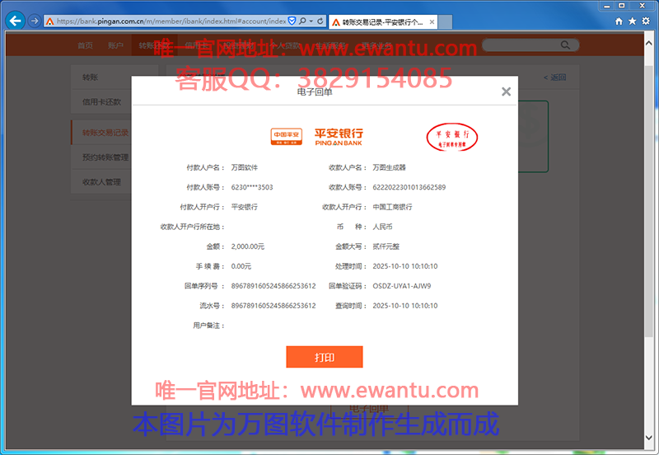
Task: Click the 返回 back link
Action: coord(554,77)
